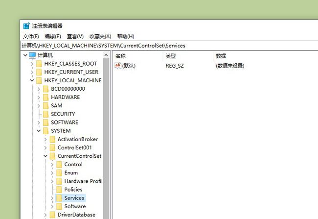Click the SOFTWARE folder icon under HKEY_LOCAL_MACHINE
Viewport: 318px width, 219px height.
(46, 122)
